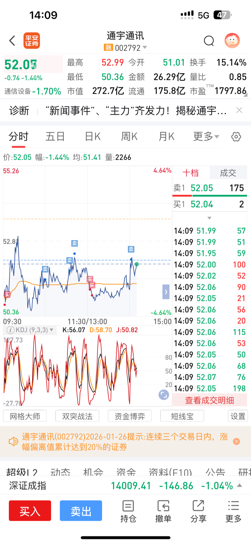The height and width of the screenshot is (544, 251).
Task: Open the 双突战法 tool
Action: click(77, 416)
